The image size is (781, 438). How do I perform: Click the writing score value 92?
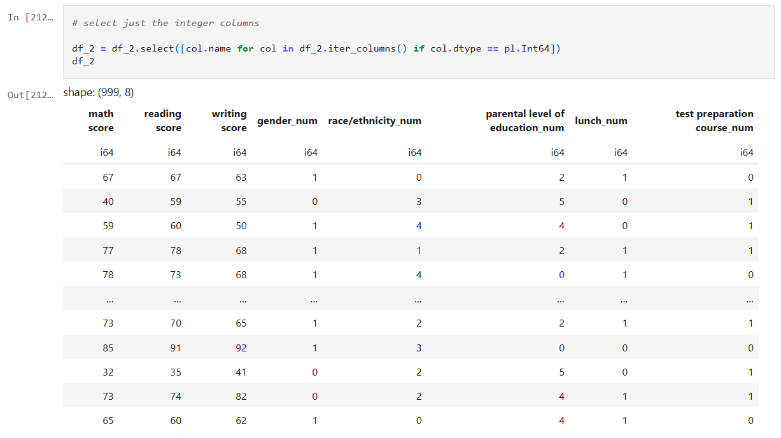(x=241, y=348)
